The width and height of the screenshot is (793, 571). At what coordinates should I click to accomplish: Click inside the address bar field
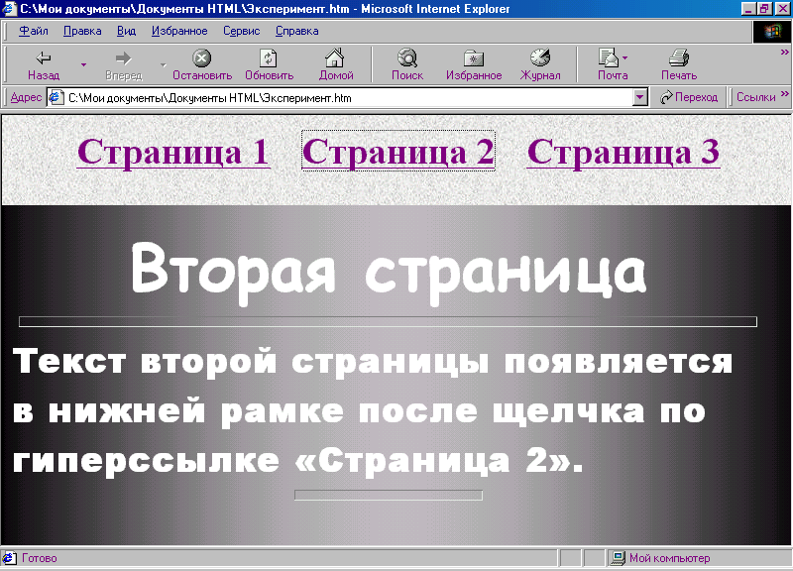tap(349, 97)
